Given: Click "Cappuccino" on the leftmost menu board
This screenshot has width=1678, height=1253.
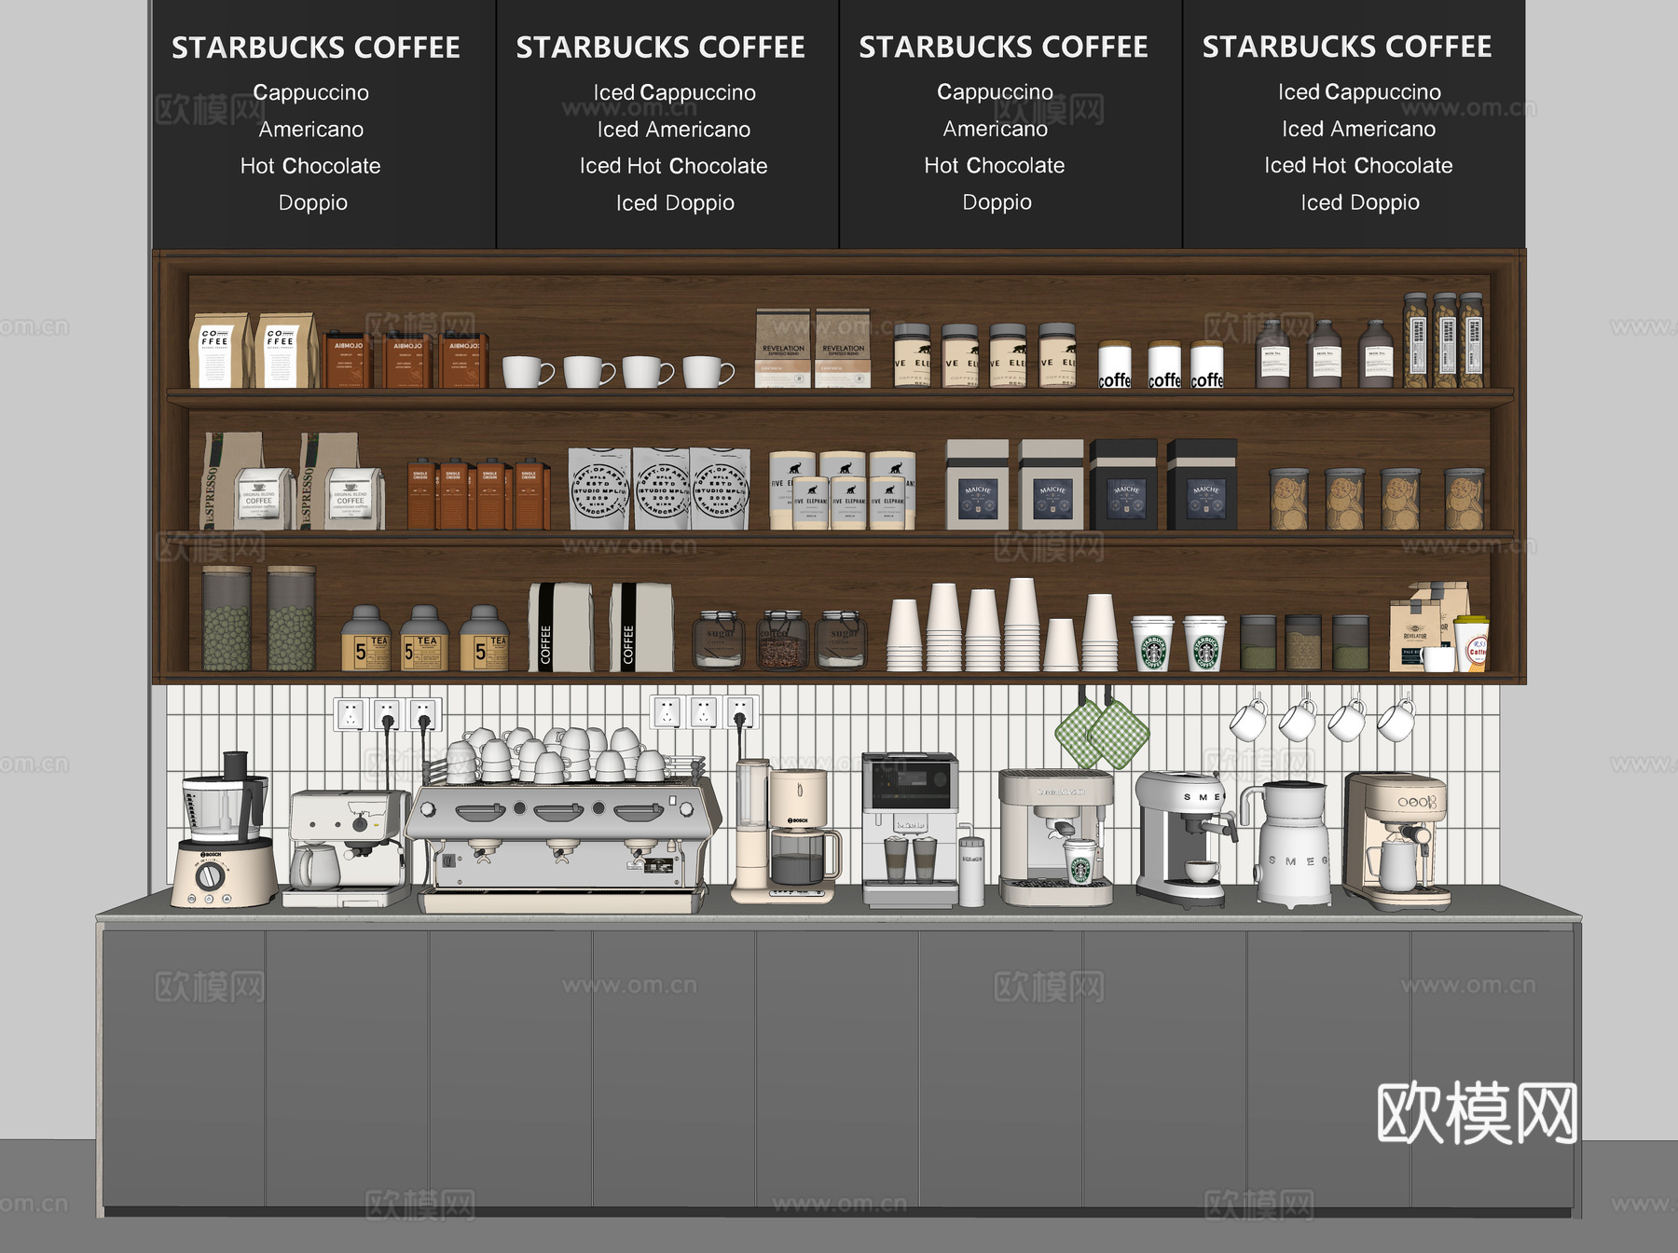Looking at the screenshot, I should point(310,92).
